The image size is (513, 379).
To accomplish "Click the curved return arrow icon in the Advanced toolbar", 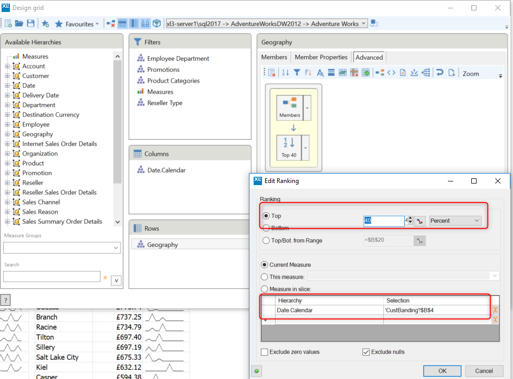I will [x=440, y=73].
